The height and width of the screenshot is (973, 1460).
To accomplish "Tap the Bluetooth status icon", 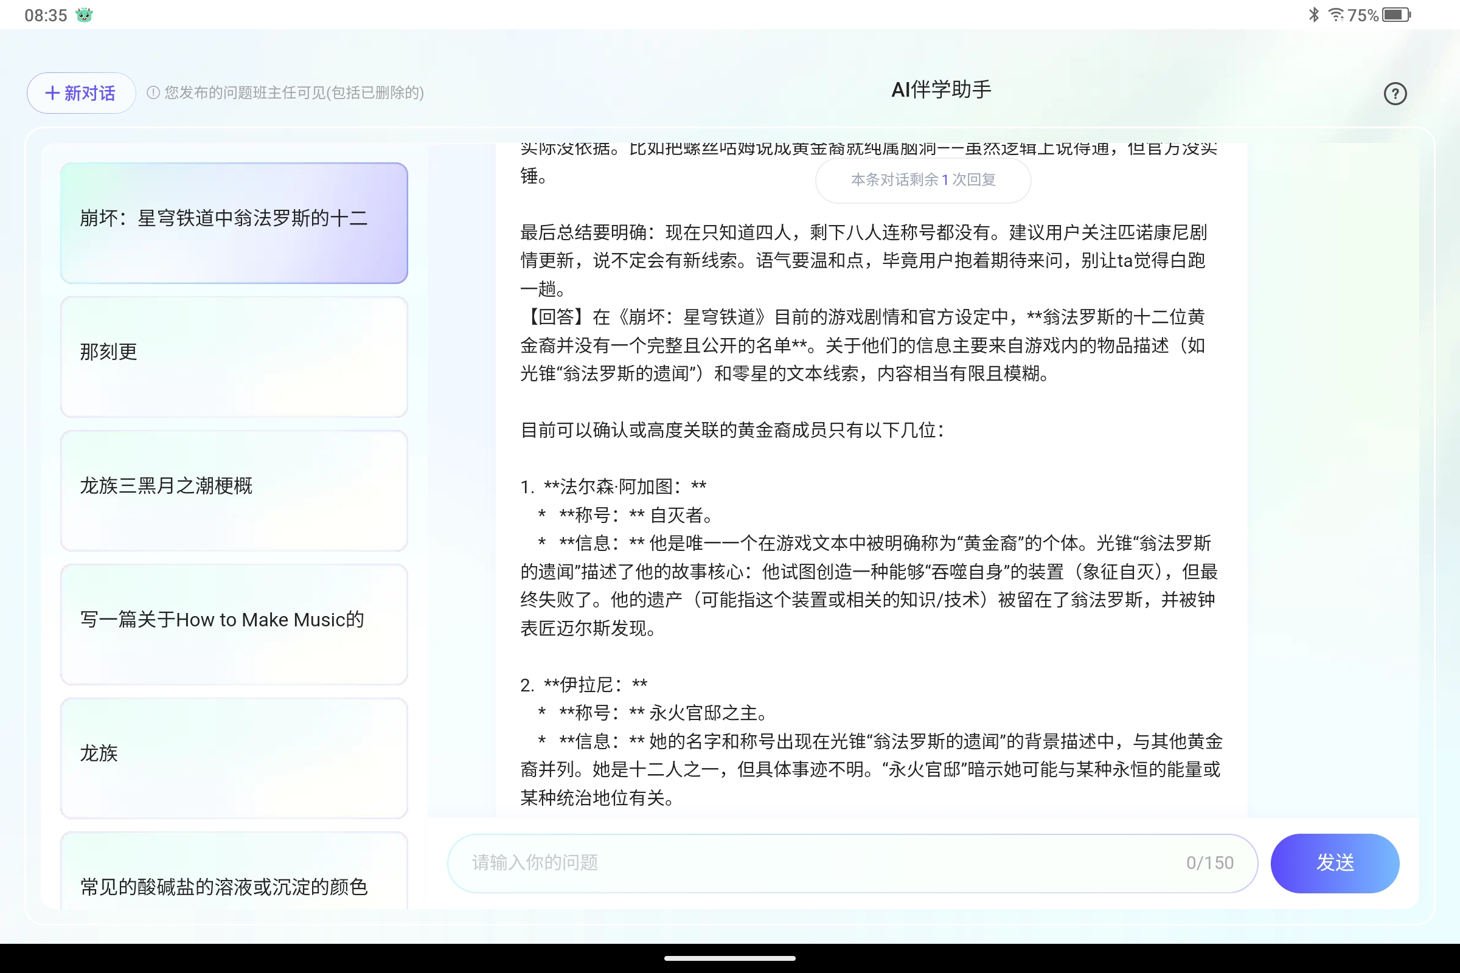I will click(1313, 14).
